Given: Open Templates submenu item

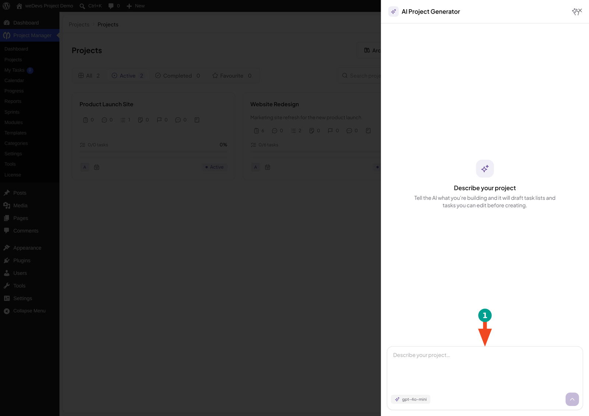Looking at the screenshot, I should click(15, 133).
